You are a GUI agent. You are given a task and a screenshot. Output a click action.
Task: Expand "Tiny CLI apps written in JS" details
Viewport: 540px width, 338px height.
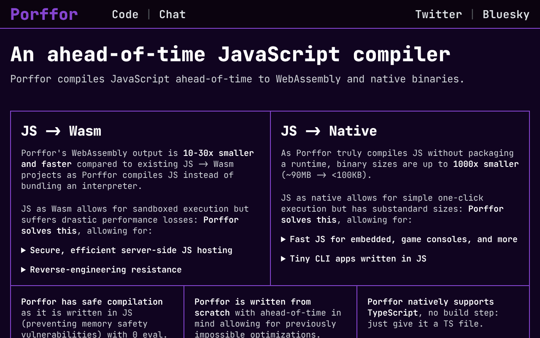point(354,259)
